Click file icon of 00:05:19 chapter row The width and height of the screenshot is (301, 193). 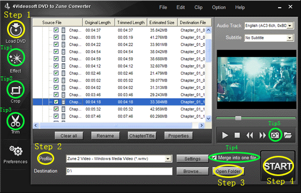63,37
